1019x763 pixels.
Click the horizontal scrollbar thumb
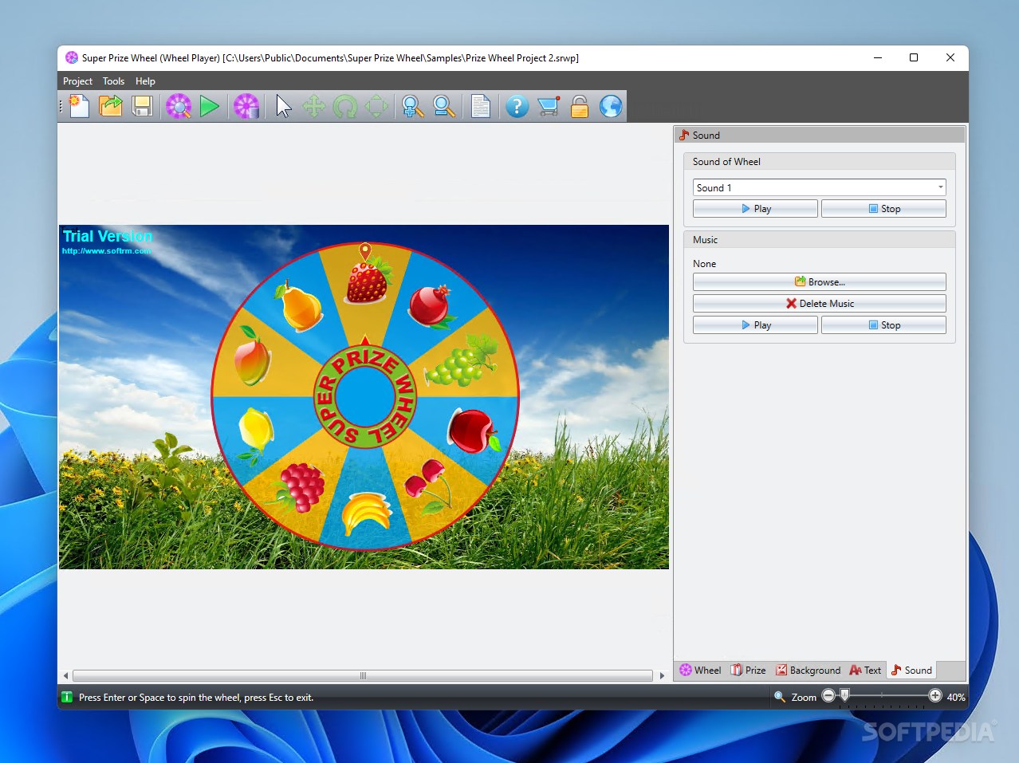click(363, 675)
